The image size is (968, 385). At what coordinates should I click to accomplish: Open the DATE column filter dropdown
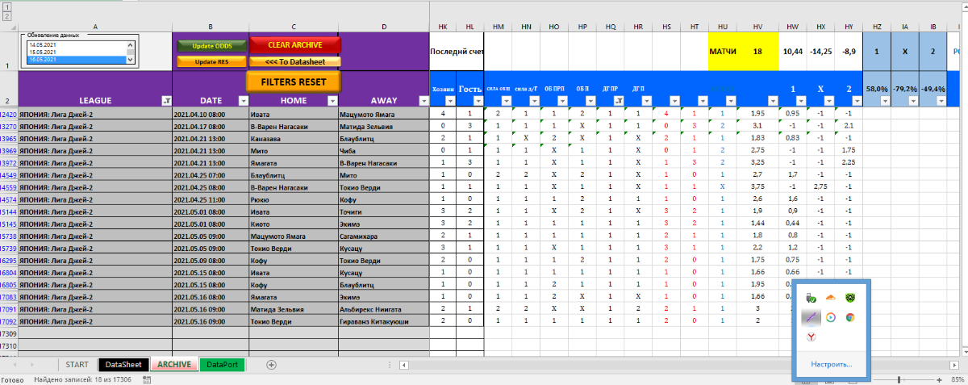tap(243, 101)
